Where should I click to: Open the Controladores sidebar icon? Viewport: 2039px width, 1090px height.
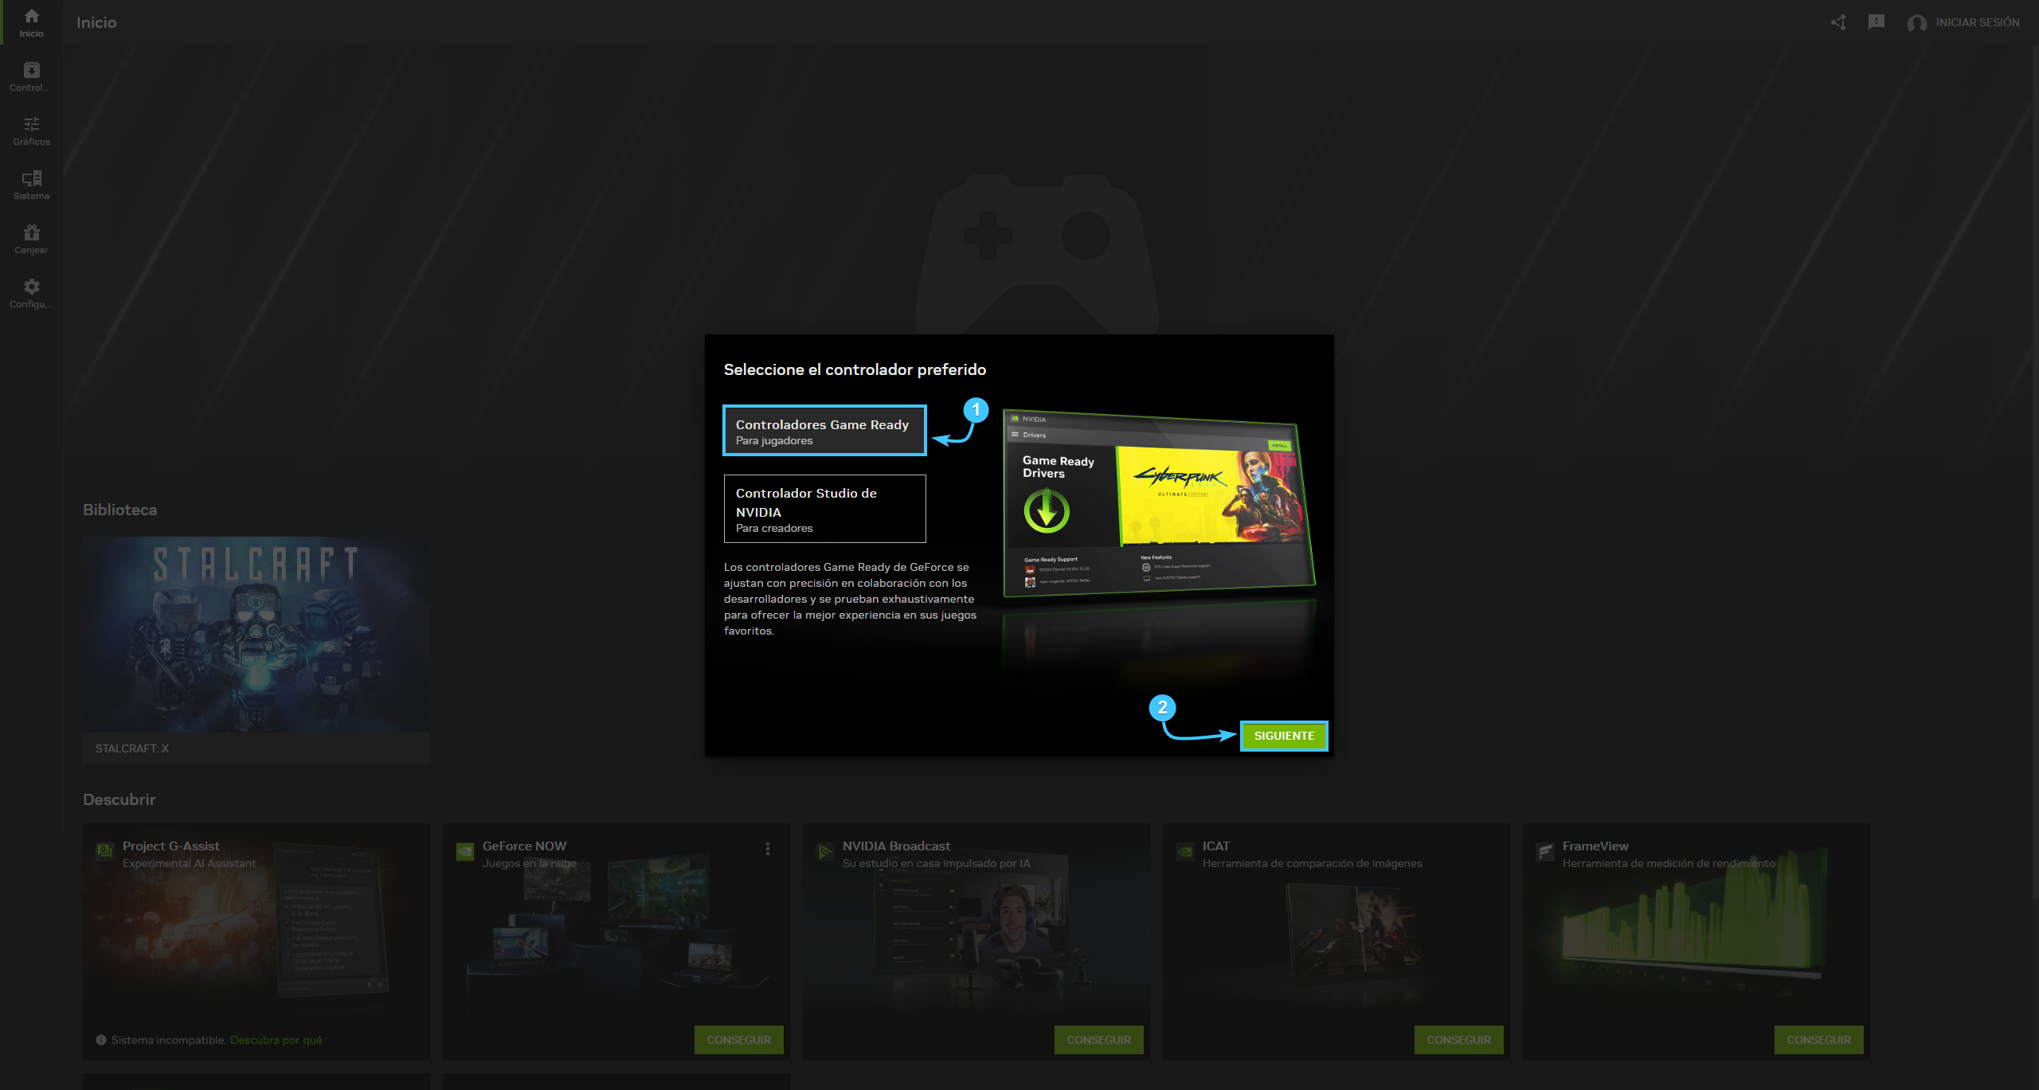[x=31, y=76]
